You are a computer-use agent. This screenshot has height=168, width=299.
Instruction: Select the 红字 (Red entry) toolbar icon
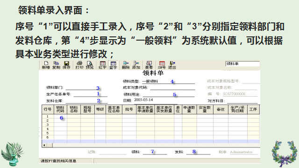(x=103, y=65)
